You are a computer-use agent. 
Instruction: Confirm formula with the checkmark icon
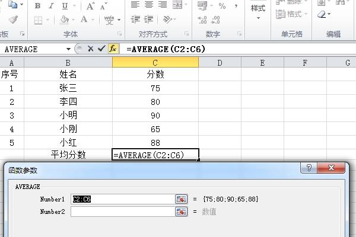coord(101,49)
